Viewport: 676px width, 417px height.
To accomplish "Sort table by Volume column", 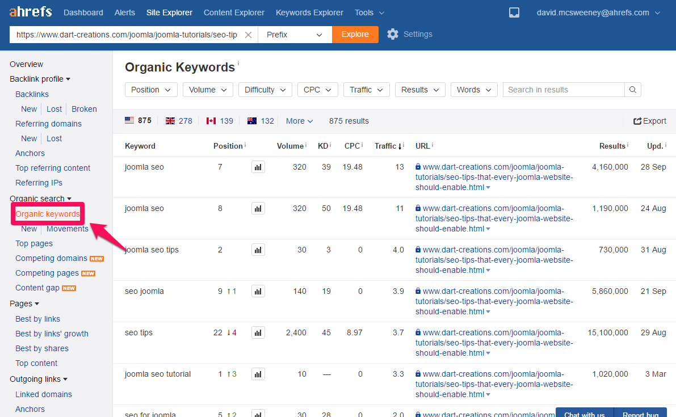I will coord(290,146).
